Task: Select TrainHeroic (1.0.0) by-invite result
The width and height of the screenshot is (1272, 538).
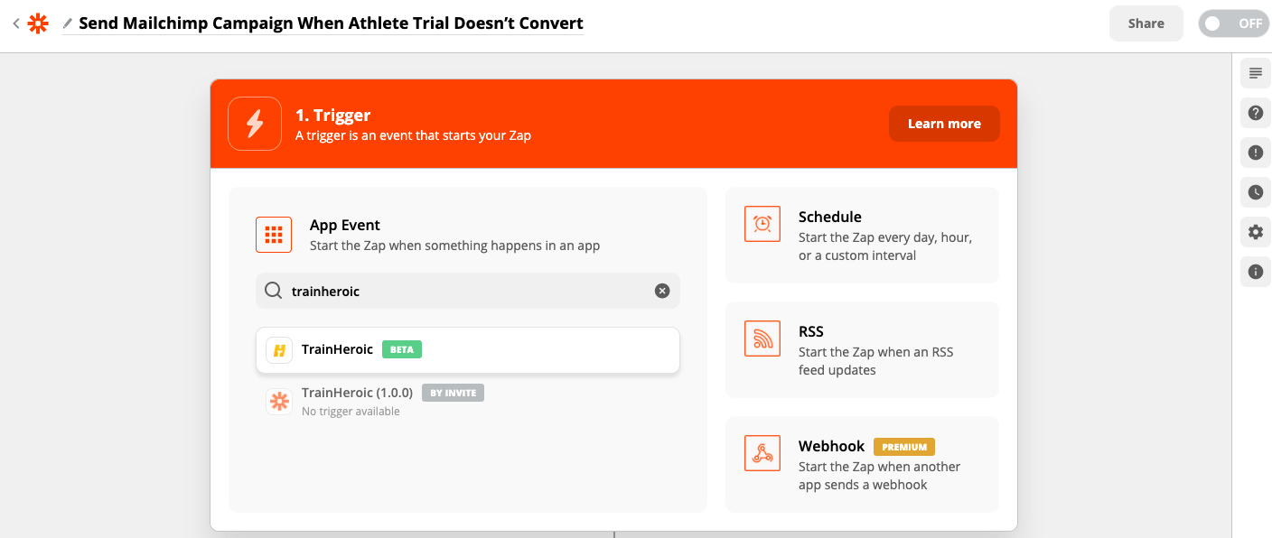Action: [468, 401]
